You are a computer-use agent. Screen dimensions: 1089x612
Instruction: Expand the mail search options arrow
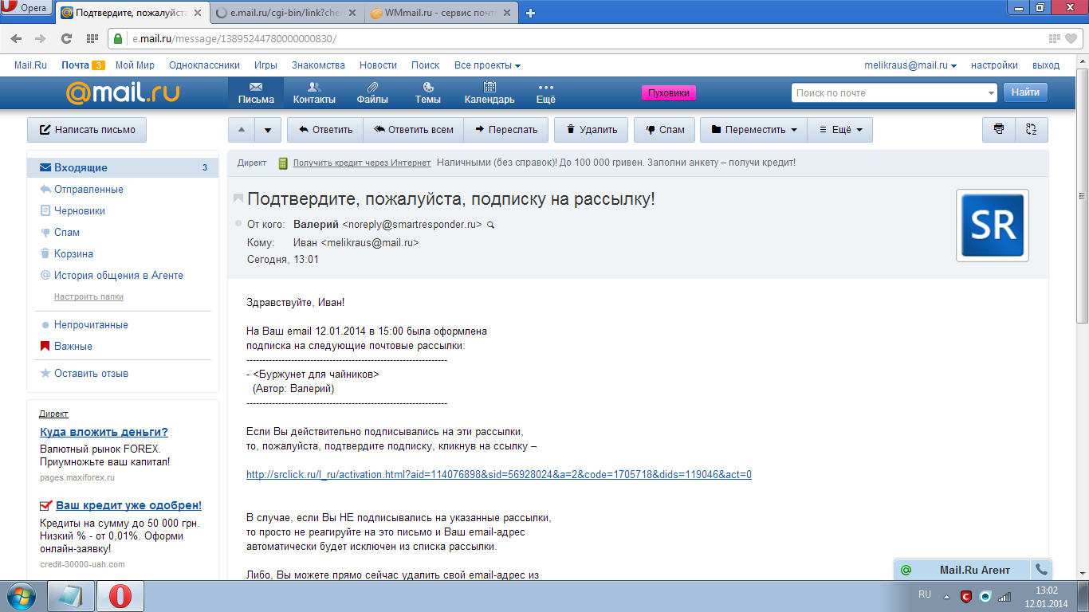tap(991, 93)
